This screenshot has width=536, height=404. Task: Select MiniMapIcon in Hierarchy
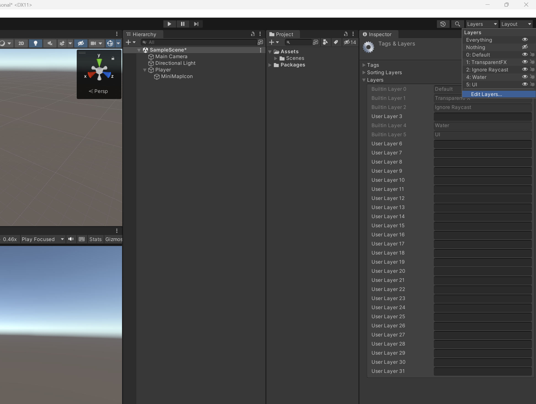(x=177, y=76)
